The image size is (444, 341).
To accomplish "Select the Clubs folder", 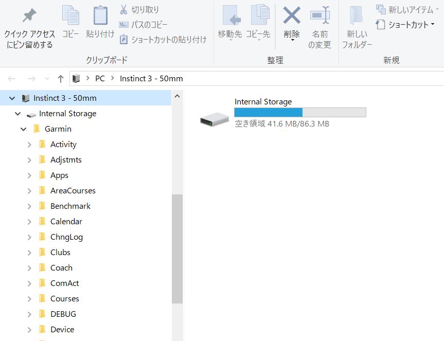I will tap(60, 252).
